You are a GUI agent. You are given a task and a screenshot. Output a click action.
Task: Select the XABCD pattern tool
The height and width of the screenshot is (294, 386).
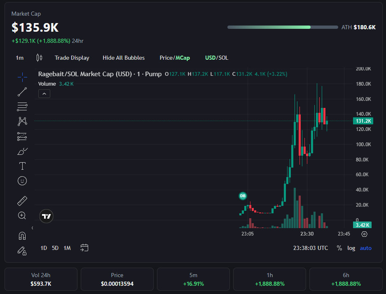click(22, 121)
